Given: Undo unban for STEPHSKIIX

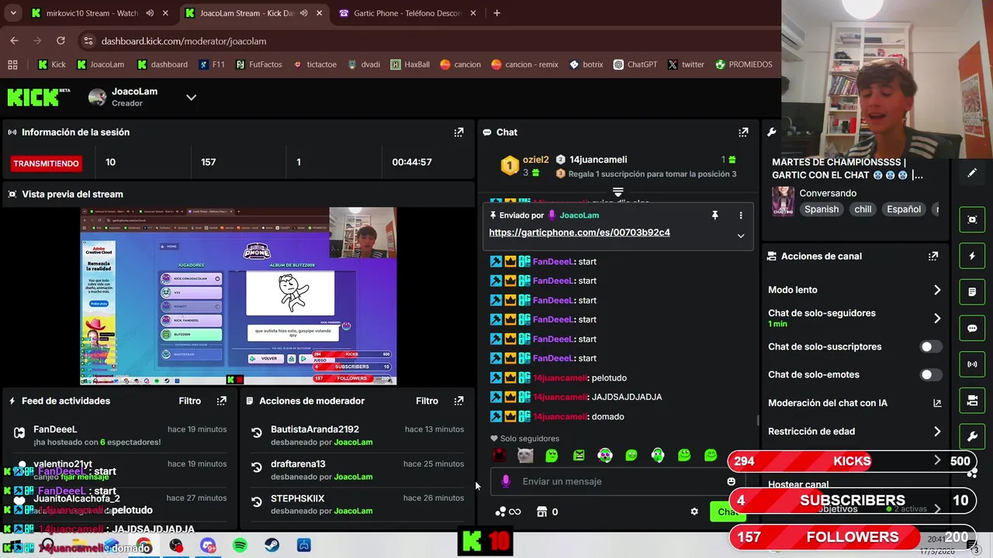Looking at the screenshot, I should coord(257,502).
